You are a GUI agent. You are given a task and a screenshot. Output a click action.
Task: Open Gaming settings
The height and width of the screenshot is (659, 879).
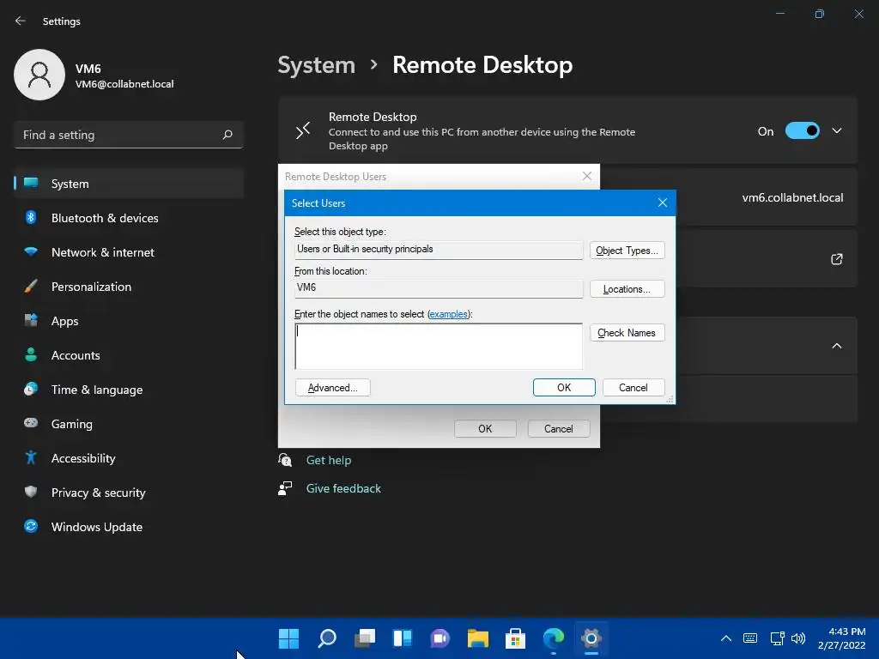[129, 424]
